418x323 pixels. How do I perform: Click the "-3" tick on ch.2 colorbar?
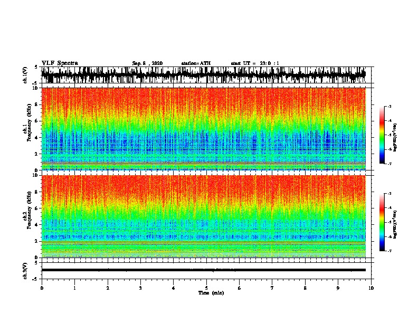coord(389,194)
